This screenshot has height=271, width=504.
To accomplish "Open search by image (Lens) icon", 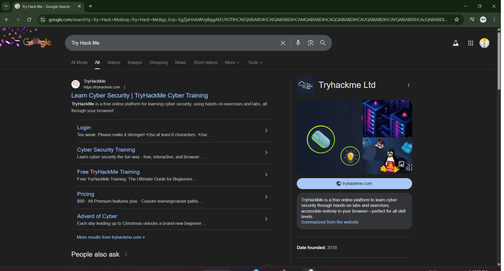I will tap(311, 43).
